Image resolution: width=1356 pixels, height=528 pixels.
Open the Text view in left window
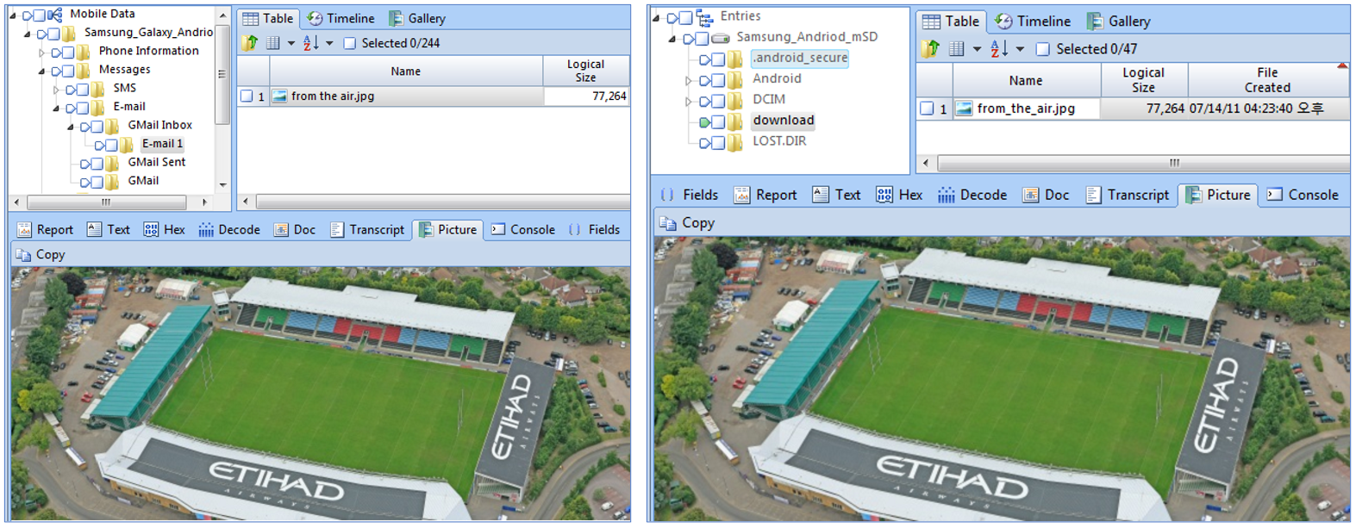click(109, 230)
